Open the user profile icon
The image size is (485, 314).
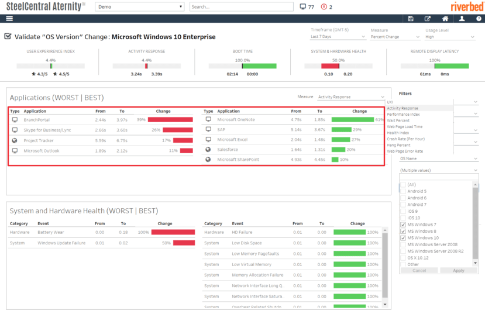coord(462,19)
